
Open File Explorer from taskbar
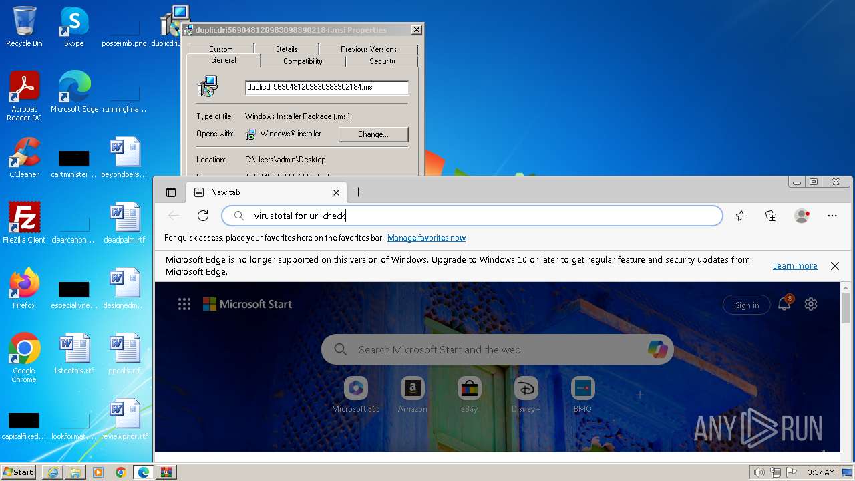[x=75, y=472]
